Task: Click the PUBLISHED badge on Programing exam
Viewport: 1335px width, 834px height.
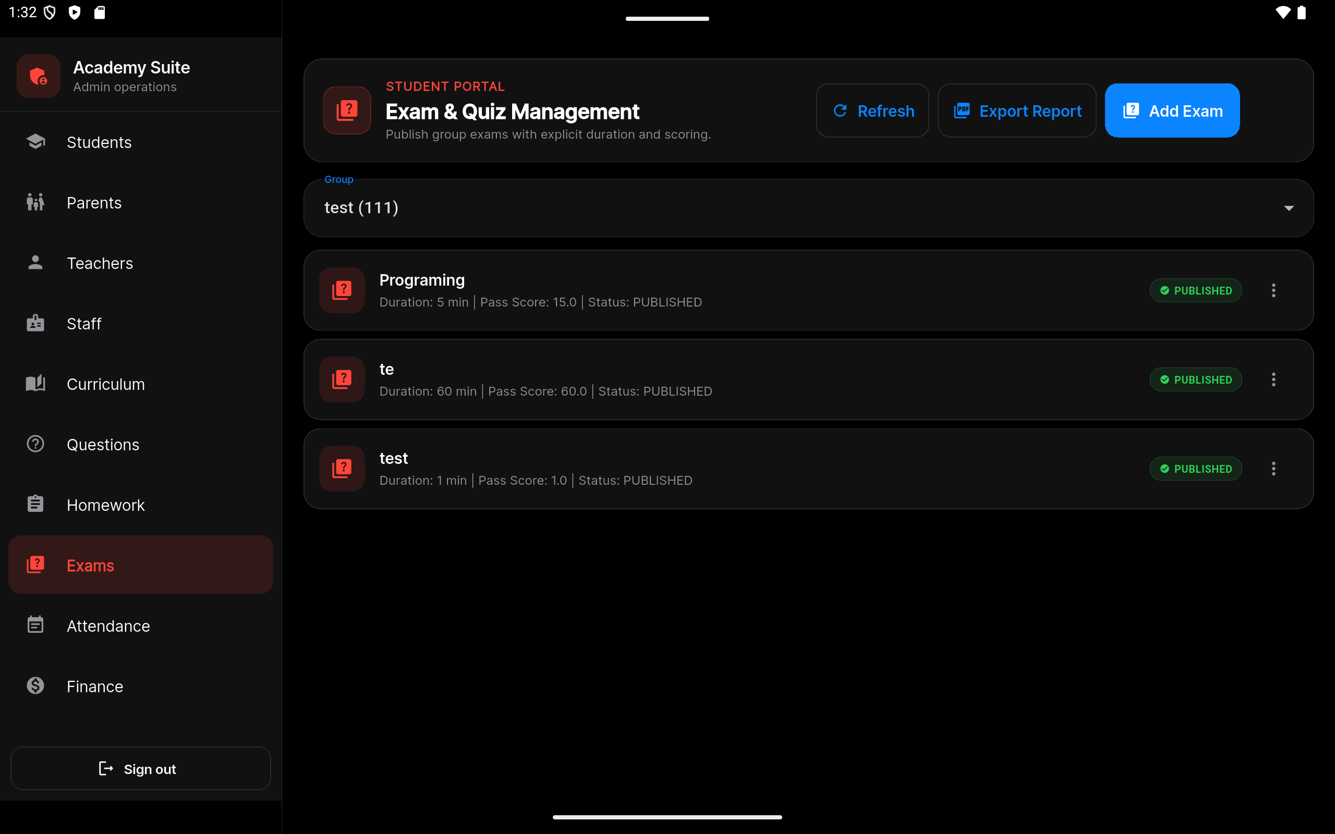Action: tap(1195, 290)
